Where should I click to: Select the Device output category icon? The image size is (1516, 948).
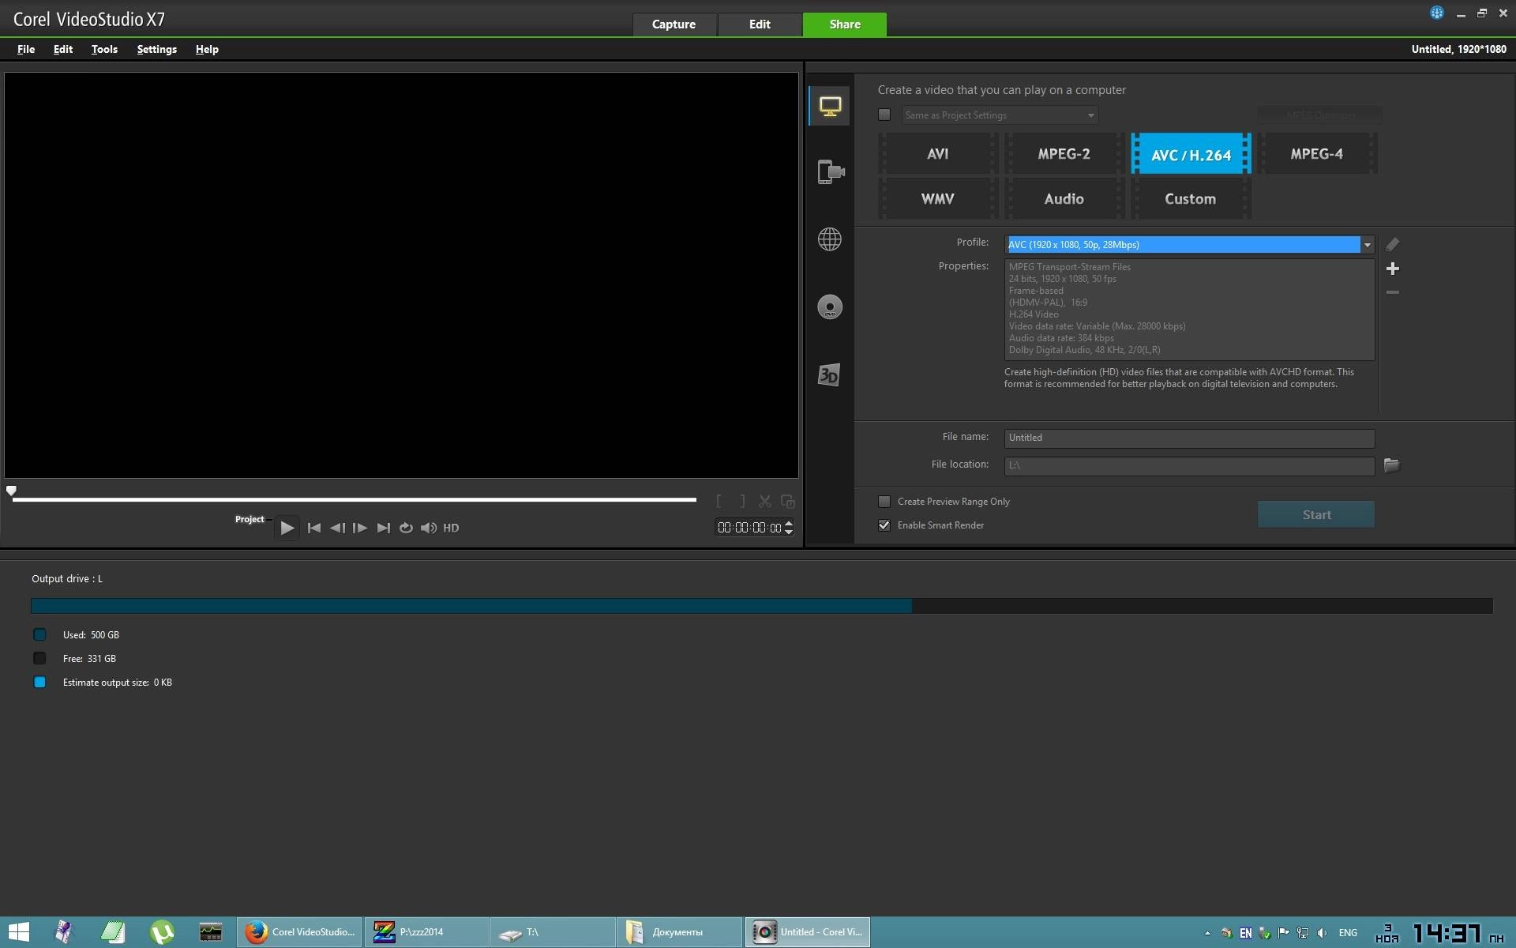click(x=830, y=171)
